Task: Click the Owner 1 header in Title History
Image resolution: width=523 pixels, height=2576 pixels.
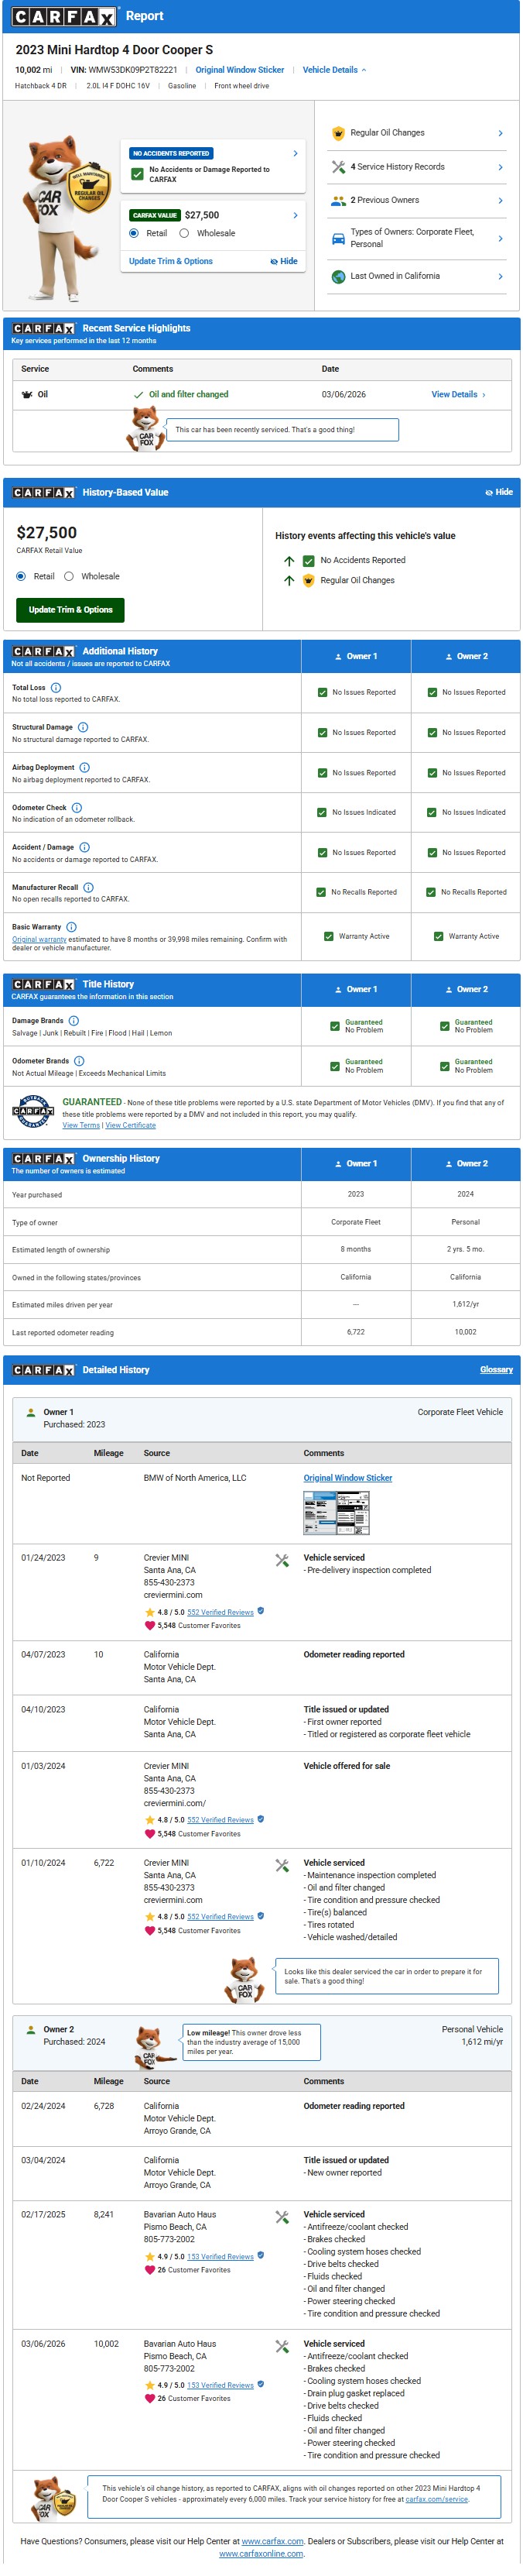Action: point(357,990)
